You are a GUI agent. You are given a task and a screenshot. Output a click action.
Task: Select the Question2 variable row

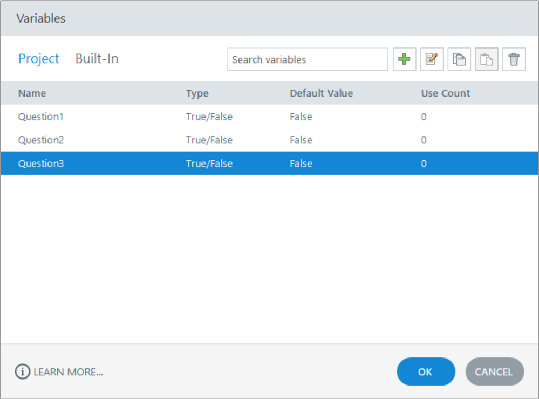[x=41, y=140]
